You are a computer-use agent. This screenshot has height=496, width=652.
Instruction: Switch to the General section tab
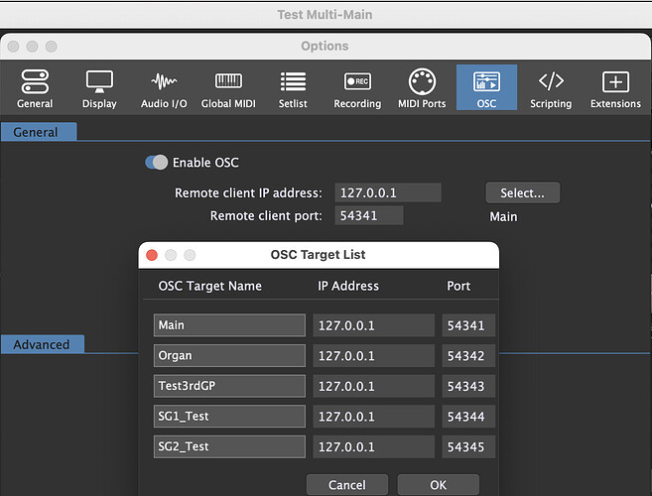[36, 132]
